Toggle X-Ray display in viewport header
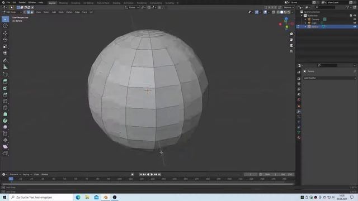Image resolution: width=358 pixels, height=201 pixels. pyautogui.click(x=274, y=12)
